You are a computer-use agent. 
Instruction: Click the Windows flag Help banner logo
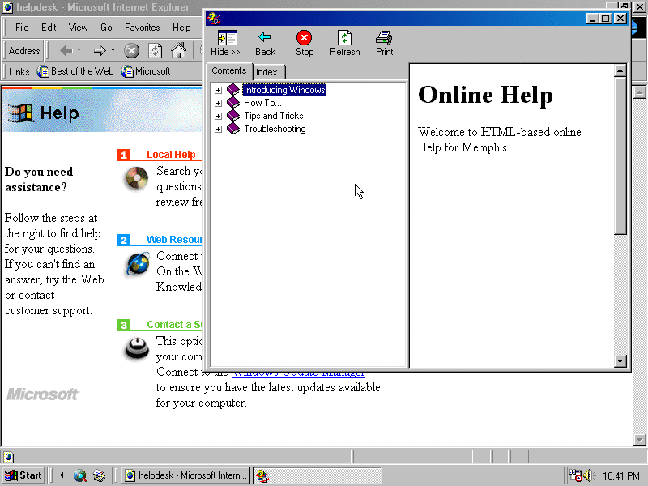pyautogui.click(x=19, y=113)
